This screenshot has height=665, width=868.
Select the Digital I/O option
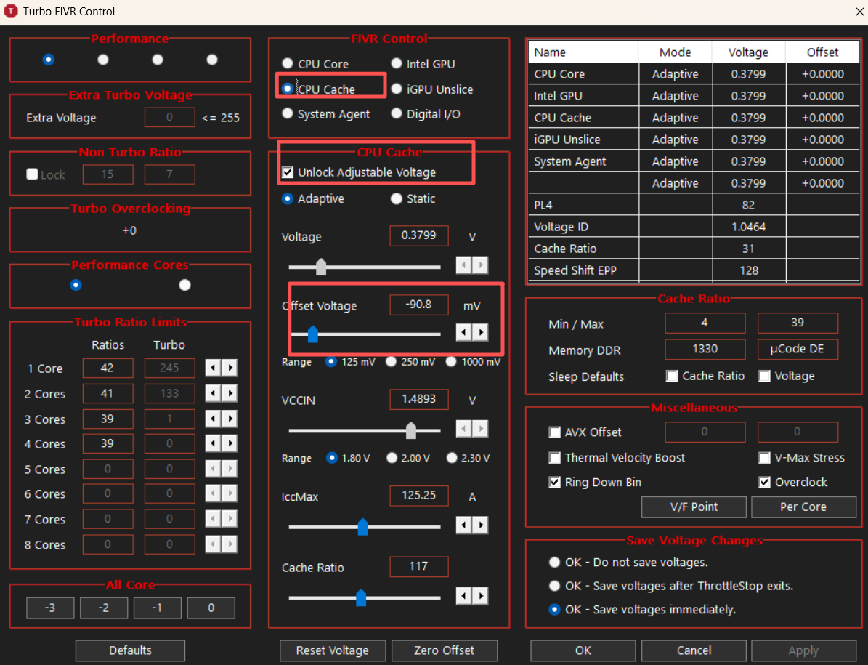(x=397, y=113)
